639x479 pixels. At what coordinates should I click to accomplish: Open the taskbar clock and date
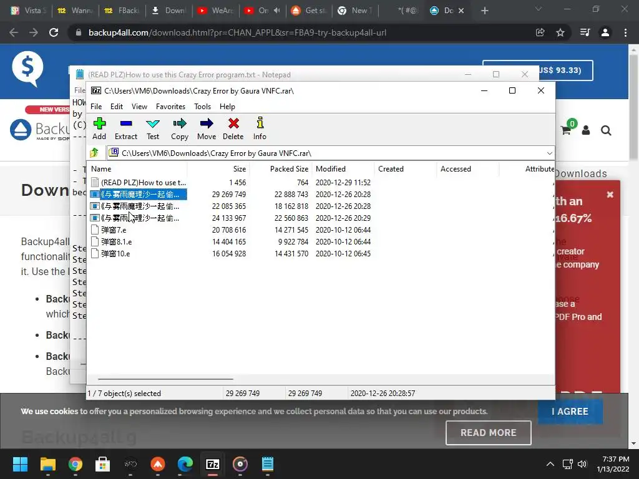pos(613,464)
